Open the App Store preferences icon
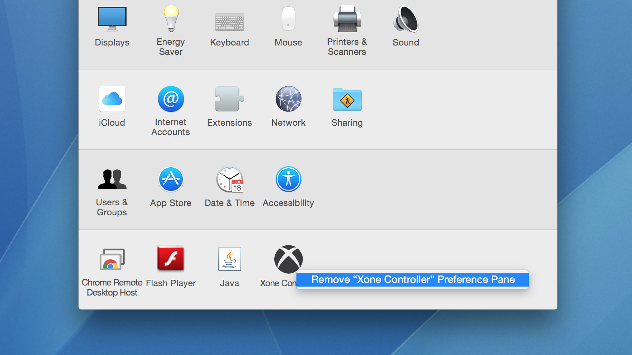The height and width of the screenshot is (355, 632). tap(171, 179)
